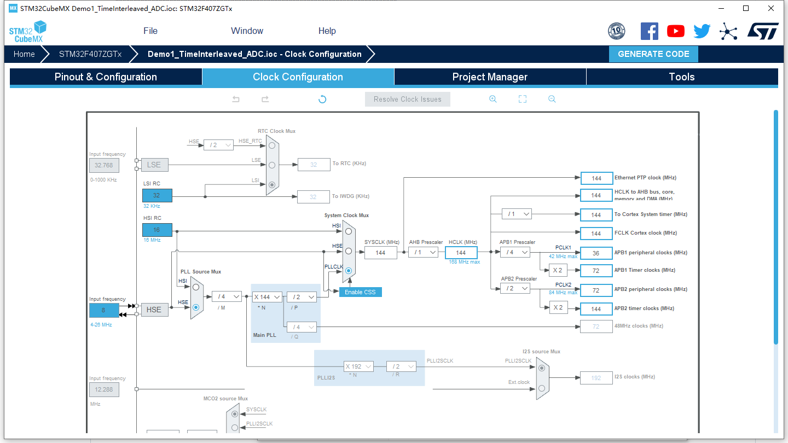Open the APB1 Prescaler dropdown

click(x=515, y=252)
